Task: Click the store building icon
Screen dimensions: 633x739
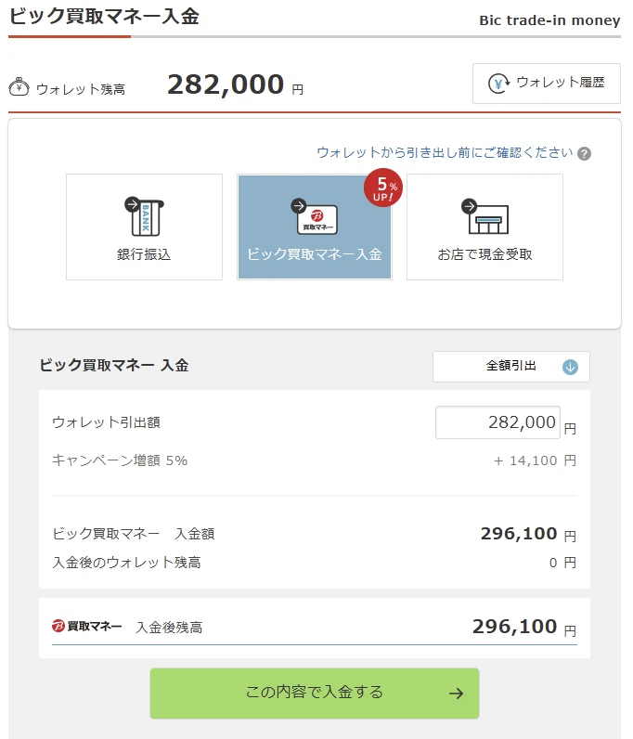Action: click(x=485, y=217)
